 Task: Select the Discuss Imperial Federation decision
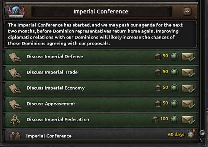point(101,120)
